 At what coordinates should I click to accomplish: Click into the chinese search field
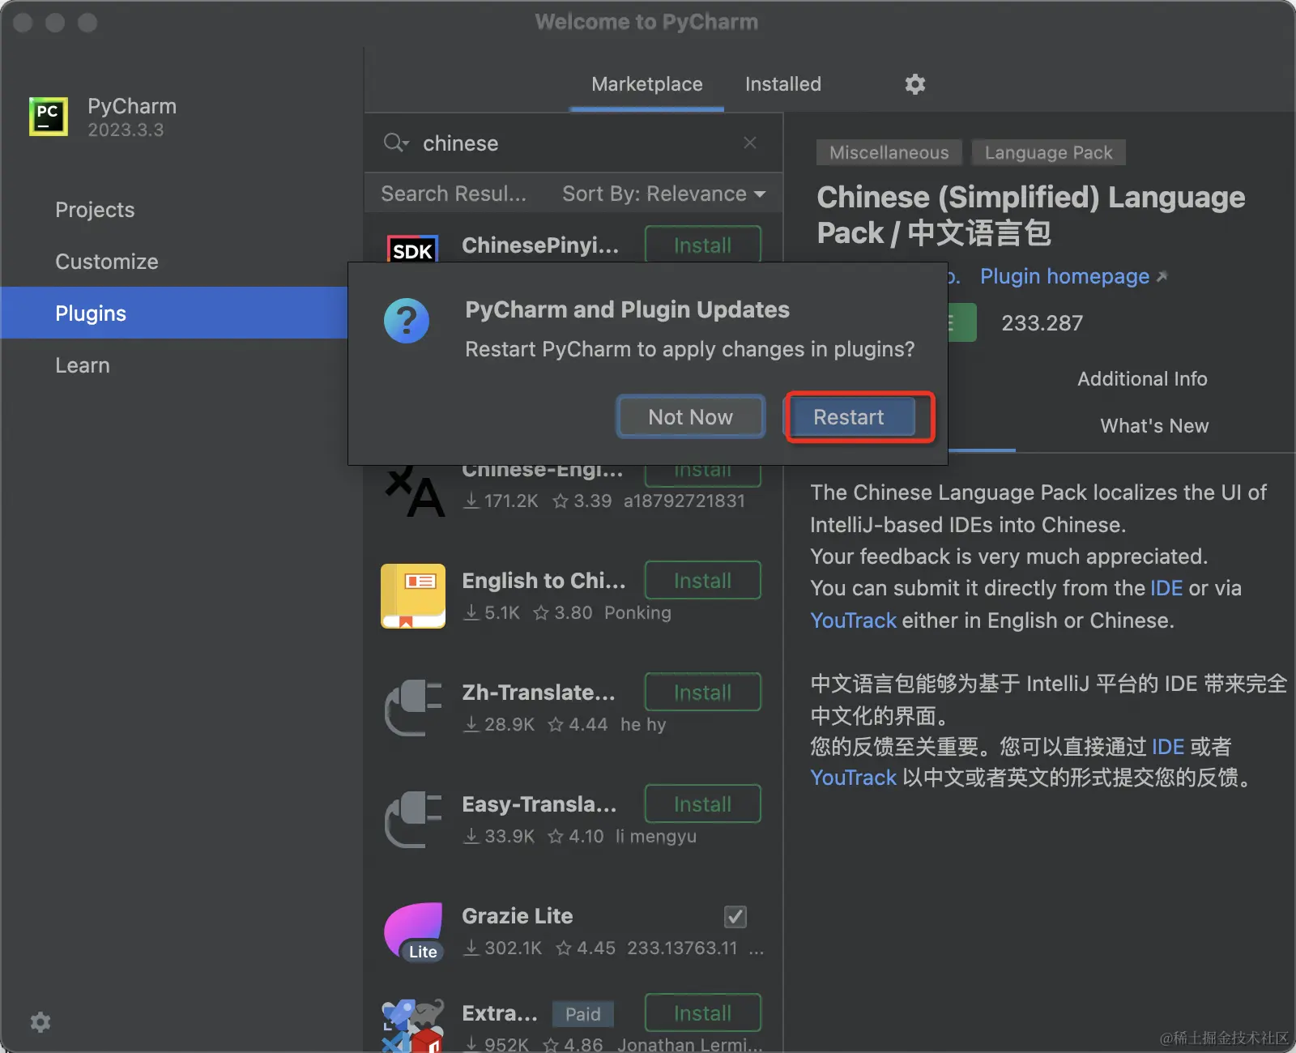[575, 143]
